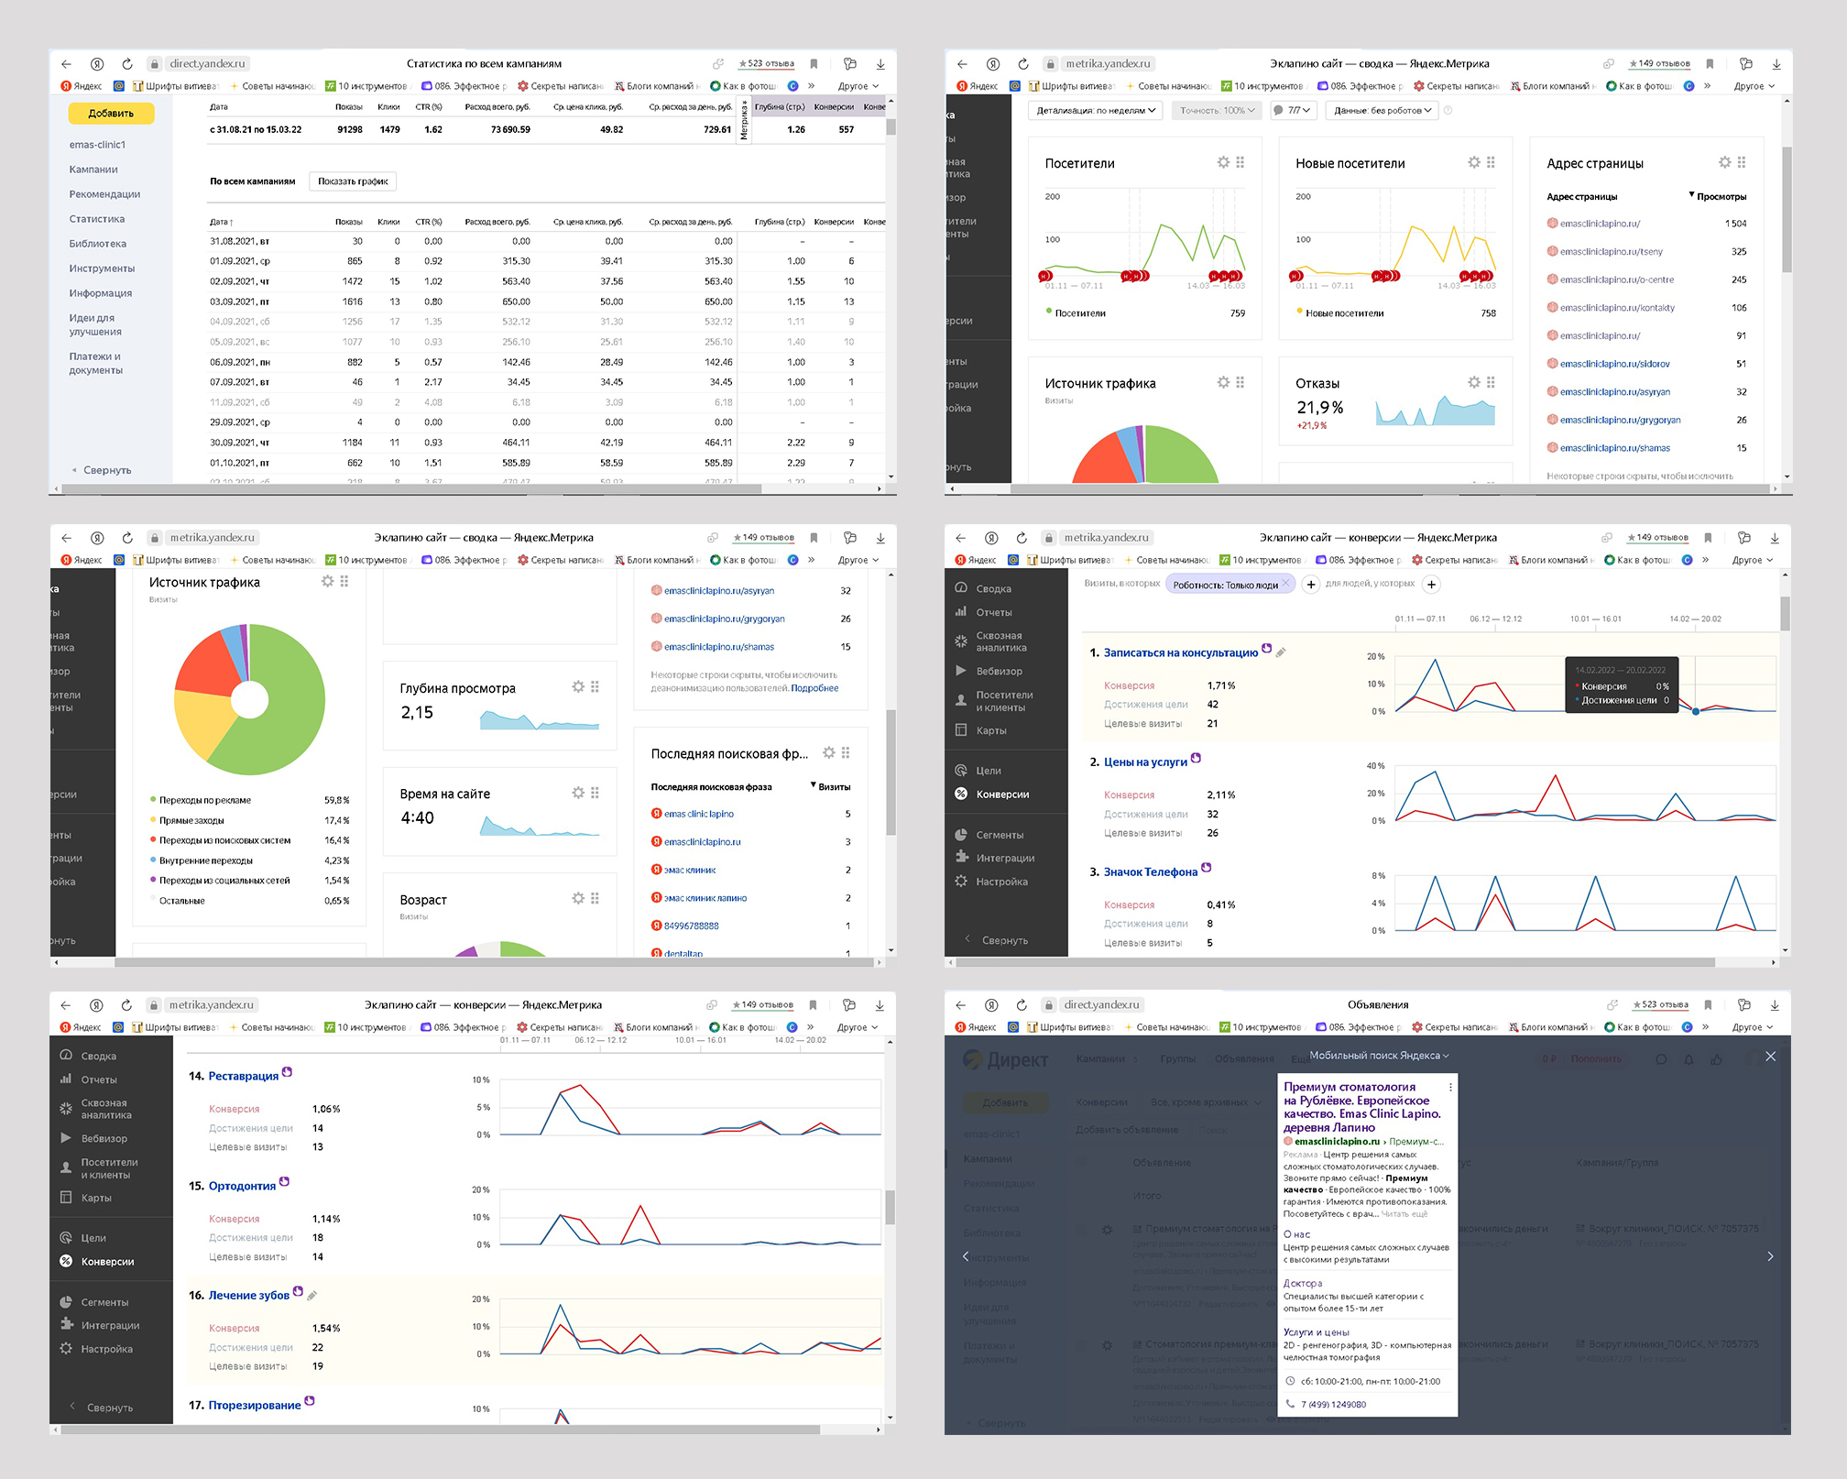This screenshot has height=1479, width=1847.
Task: Open Новые посетители widget settings gear
Action: coord(1474,162)
